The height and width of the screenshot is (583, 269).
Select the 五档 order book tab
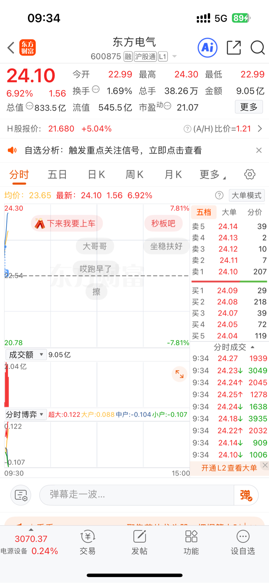click(204, 212)
